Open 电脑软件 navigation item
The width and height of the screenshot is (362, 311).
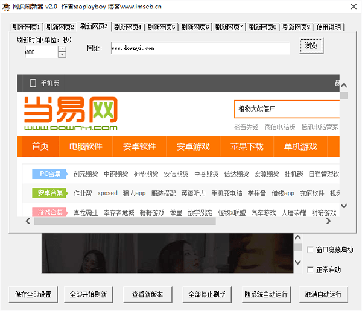[86, 146]
